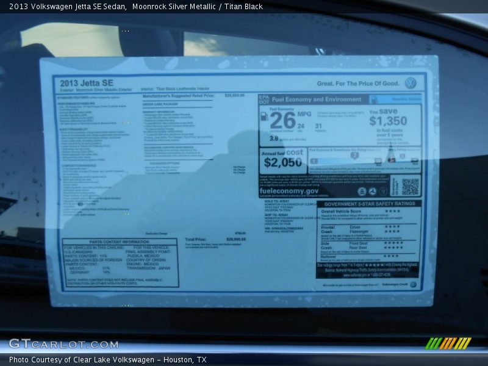The image size is (488, 366).
Task: Click the "$2,050" annual fuel cost
Action: click(x=283, y=162)
